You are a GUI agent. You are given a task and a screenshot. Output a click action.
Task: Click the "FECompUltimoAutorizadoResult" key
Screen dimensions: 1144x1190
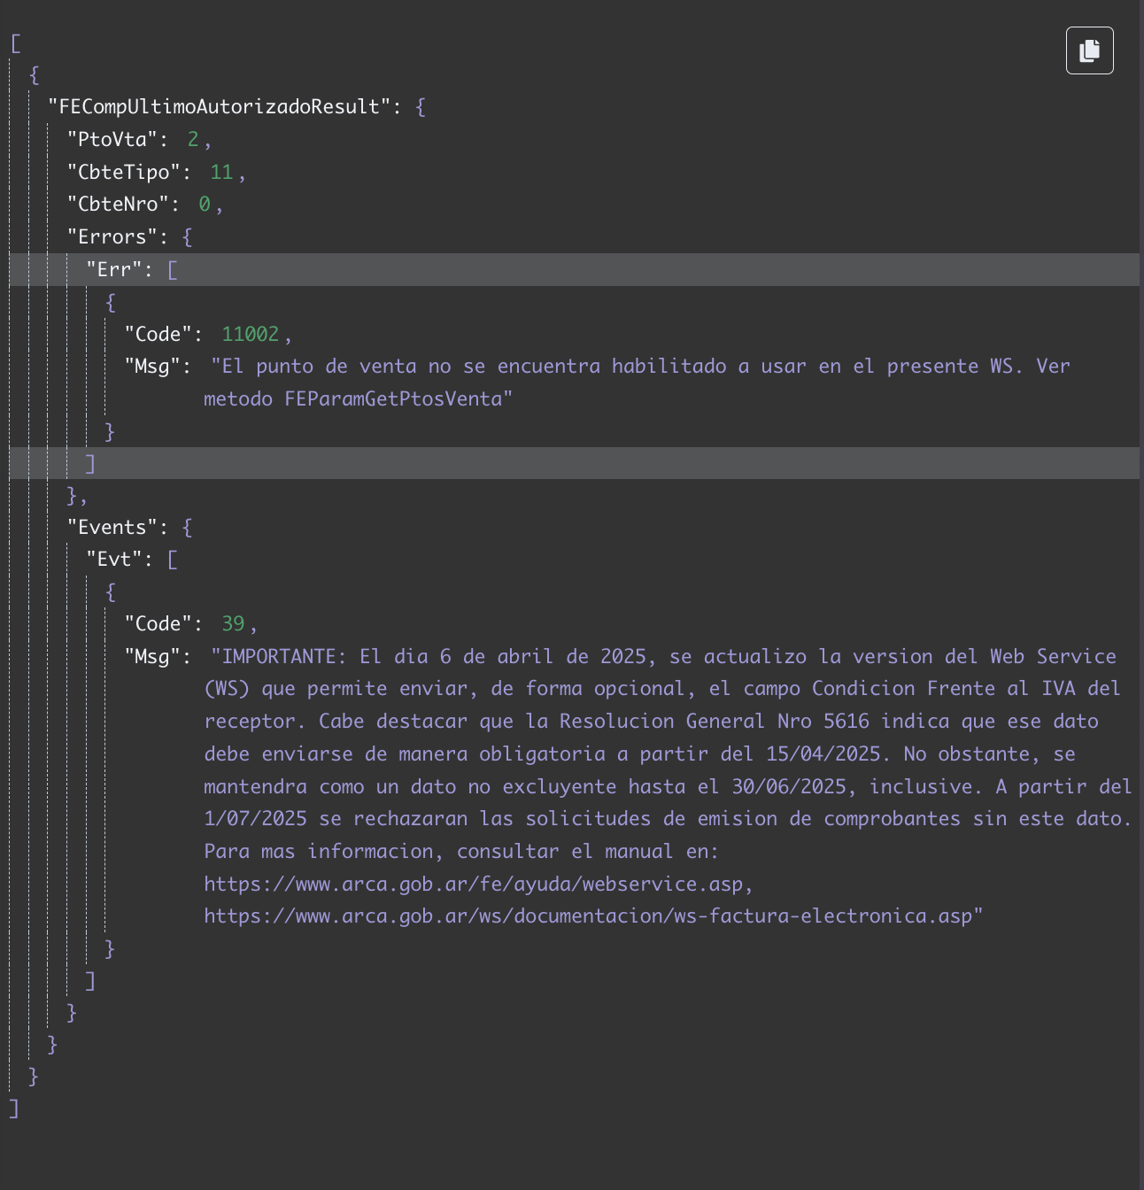tap(219, 107)
